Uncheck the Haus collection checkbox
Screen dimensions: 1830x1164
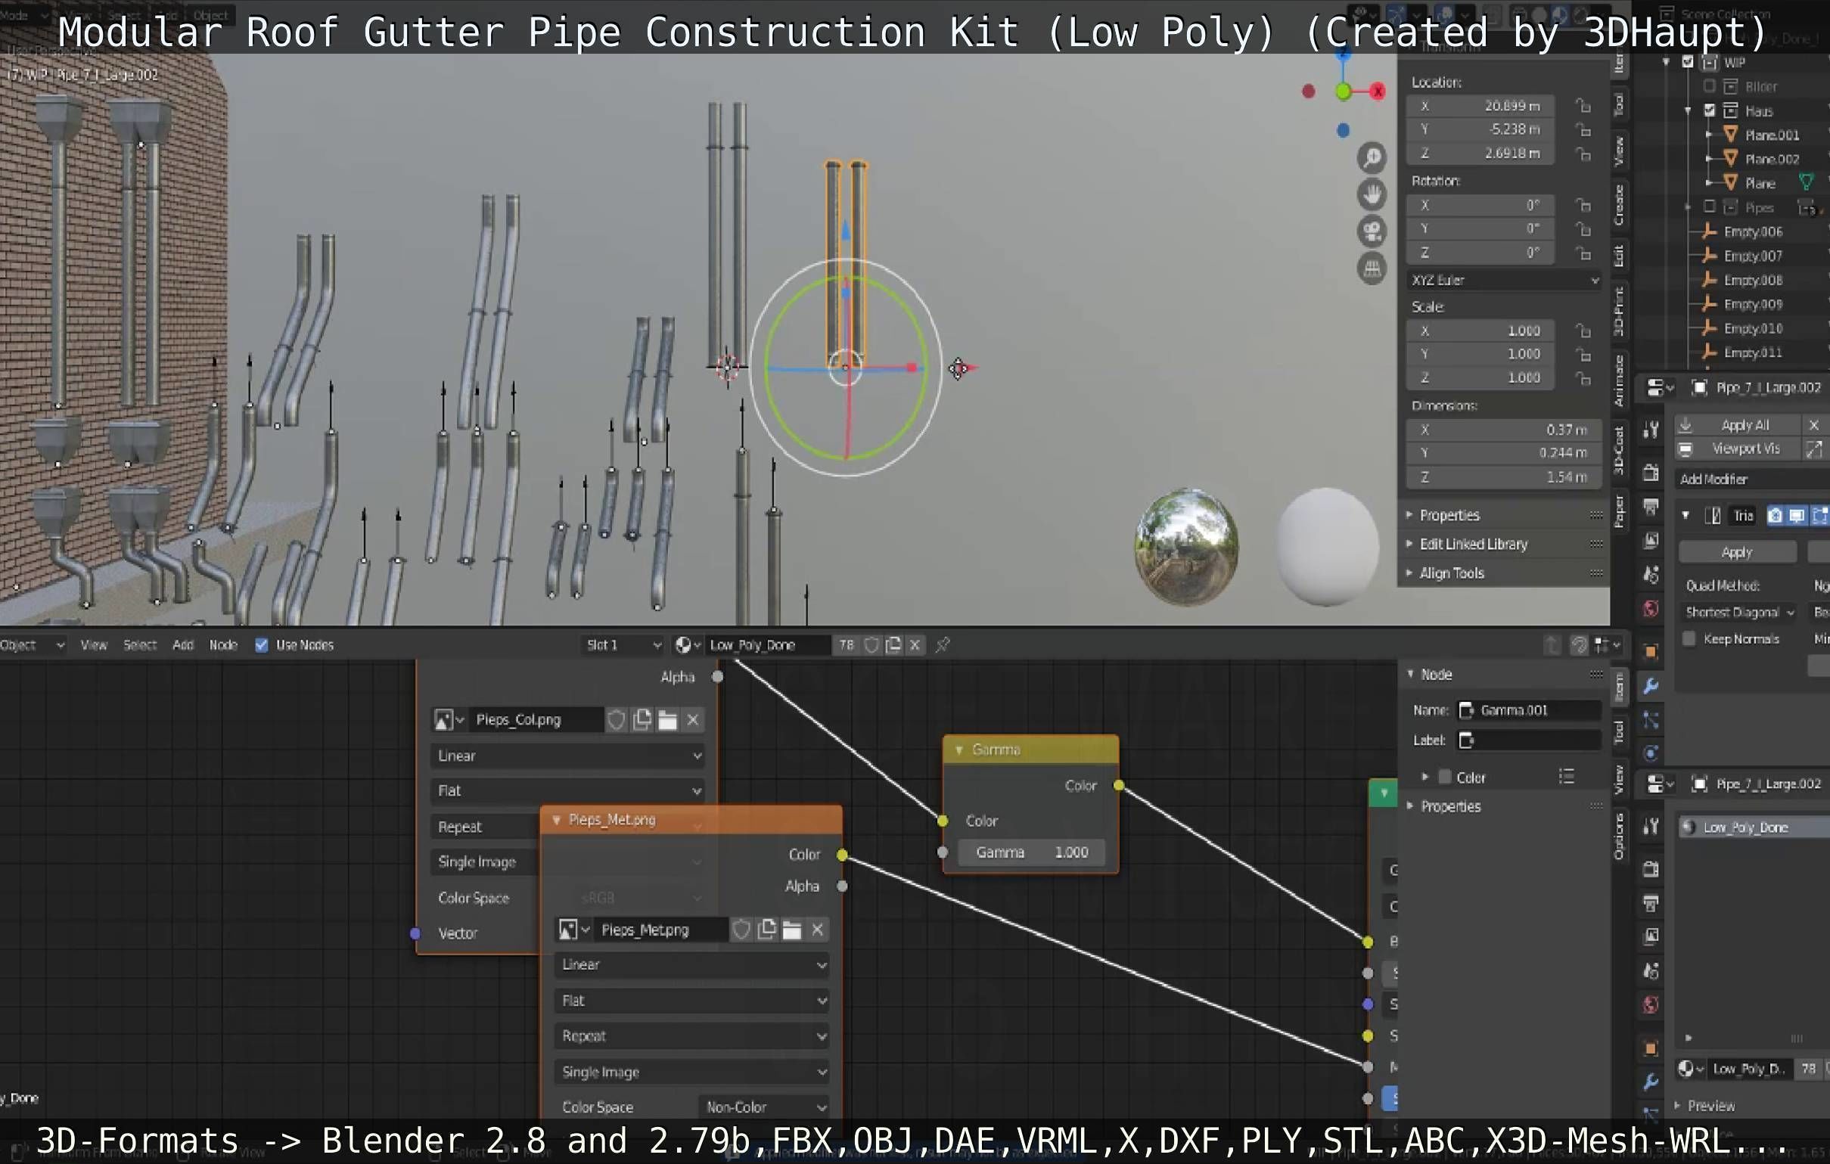1709,110
